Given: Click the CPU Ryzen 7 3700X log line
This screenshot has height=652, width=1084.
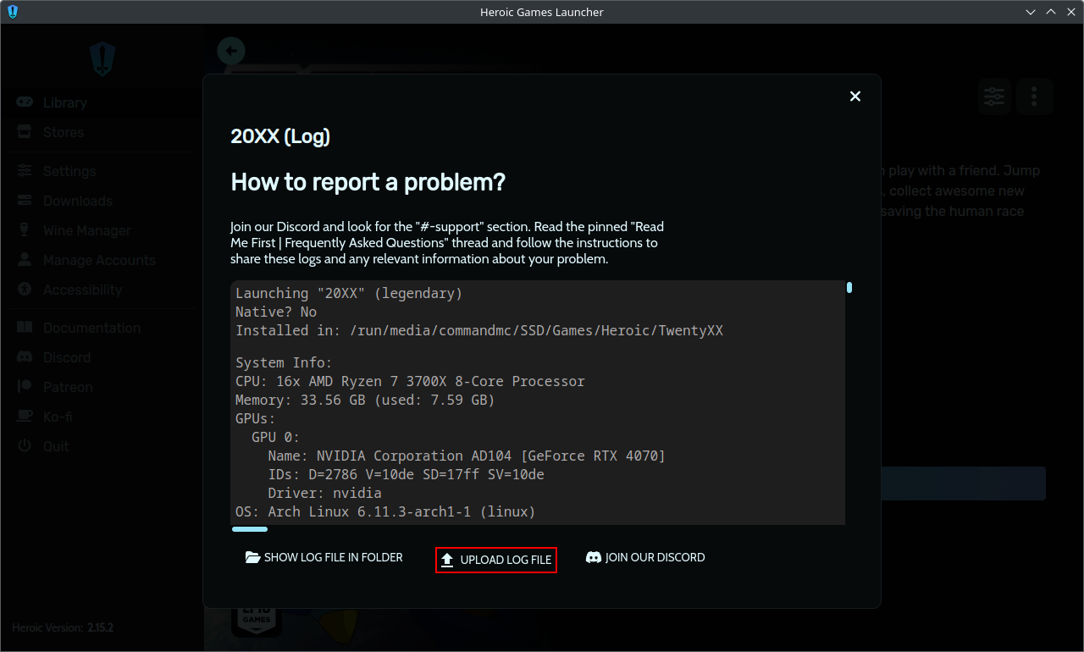Looking at the screenshot, I should [410, 381].
